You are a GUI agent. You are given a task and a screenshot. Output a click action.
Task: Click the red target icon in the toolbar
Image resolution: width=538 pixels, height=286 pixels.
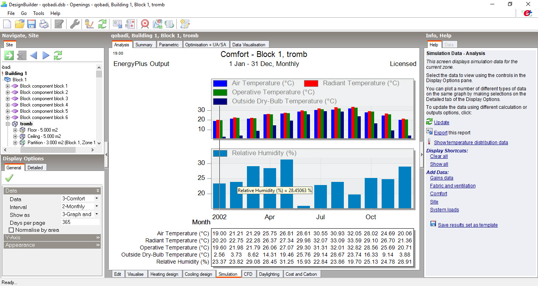(145, 24)
